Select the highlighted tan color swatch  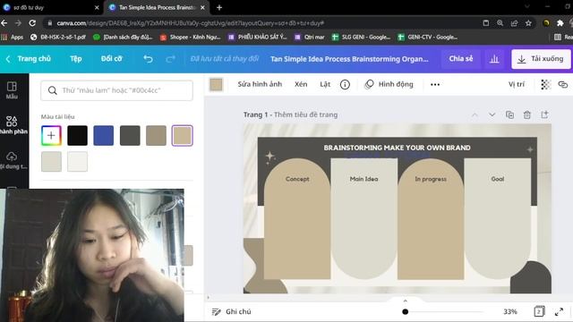point(183,135)
